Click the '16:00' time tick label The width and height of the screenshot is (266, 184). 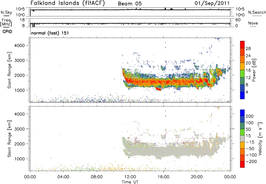click(x=164, y=177)
